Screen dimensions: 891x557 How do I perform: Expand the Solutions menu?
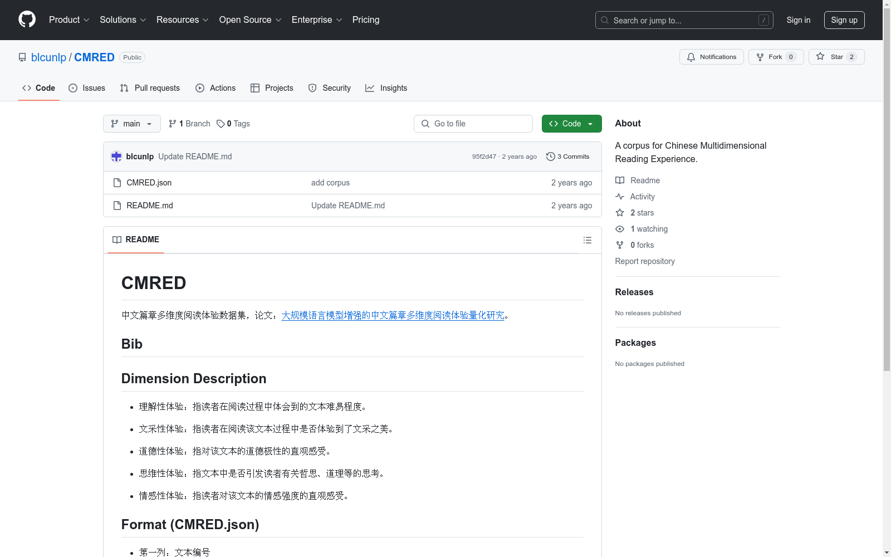tap(123, 19)
